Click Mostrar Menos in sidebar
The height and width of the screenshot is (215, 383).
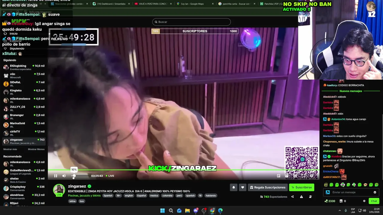36,149
